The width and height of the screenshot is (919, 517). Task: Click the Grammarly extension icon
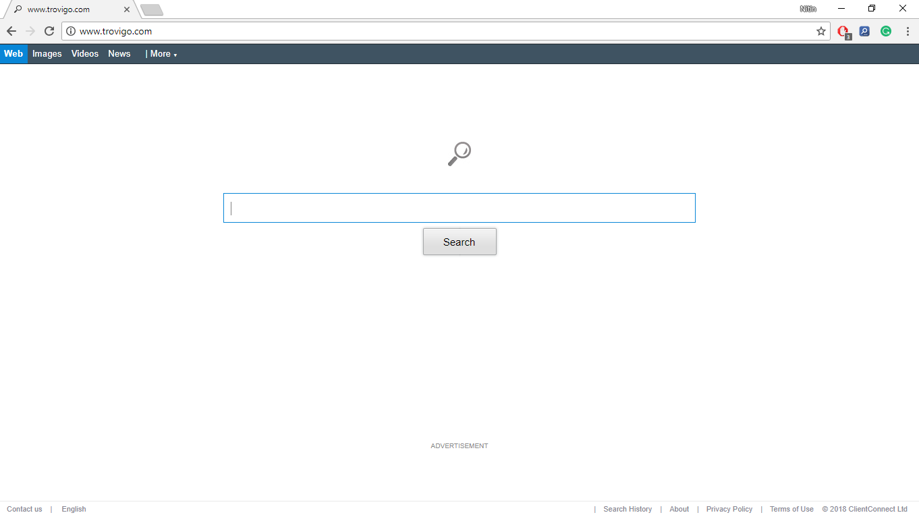(x=885, y=31)
